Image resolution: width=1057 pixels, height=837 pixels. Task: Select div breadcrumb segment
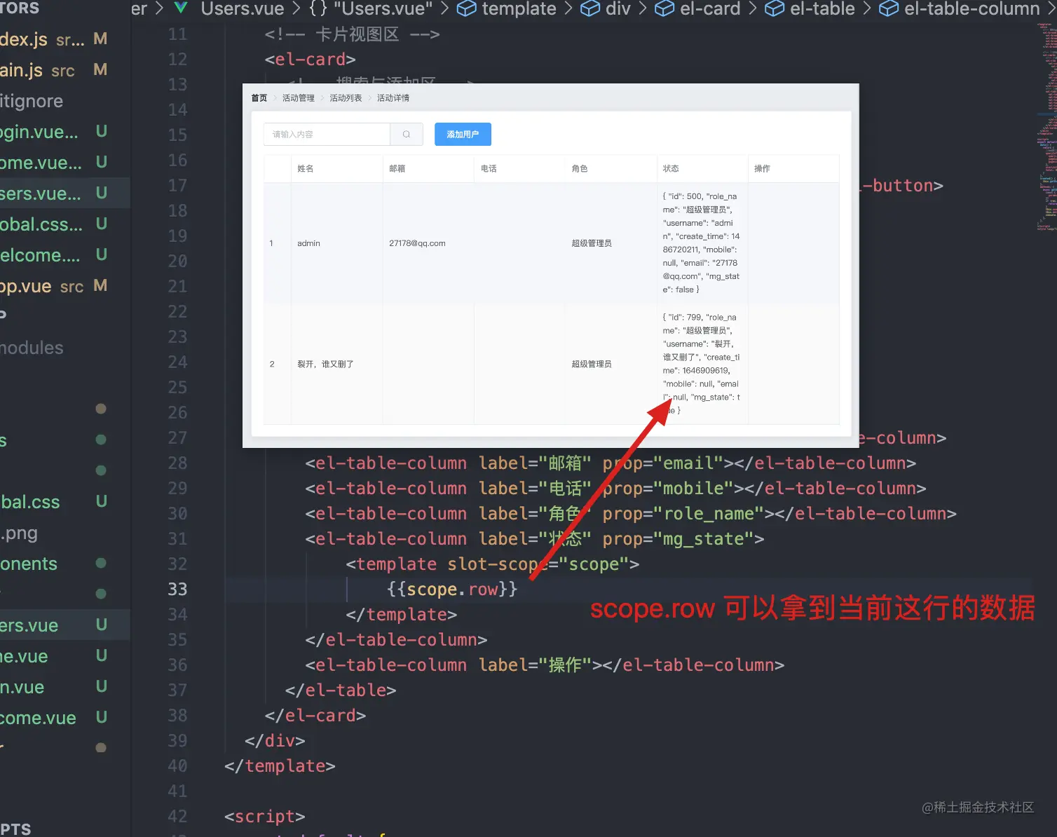618,8
